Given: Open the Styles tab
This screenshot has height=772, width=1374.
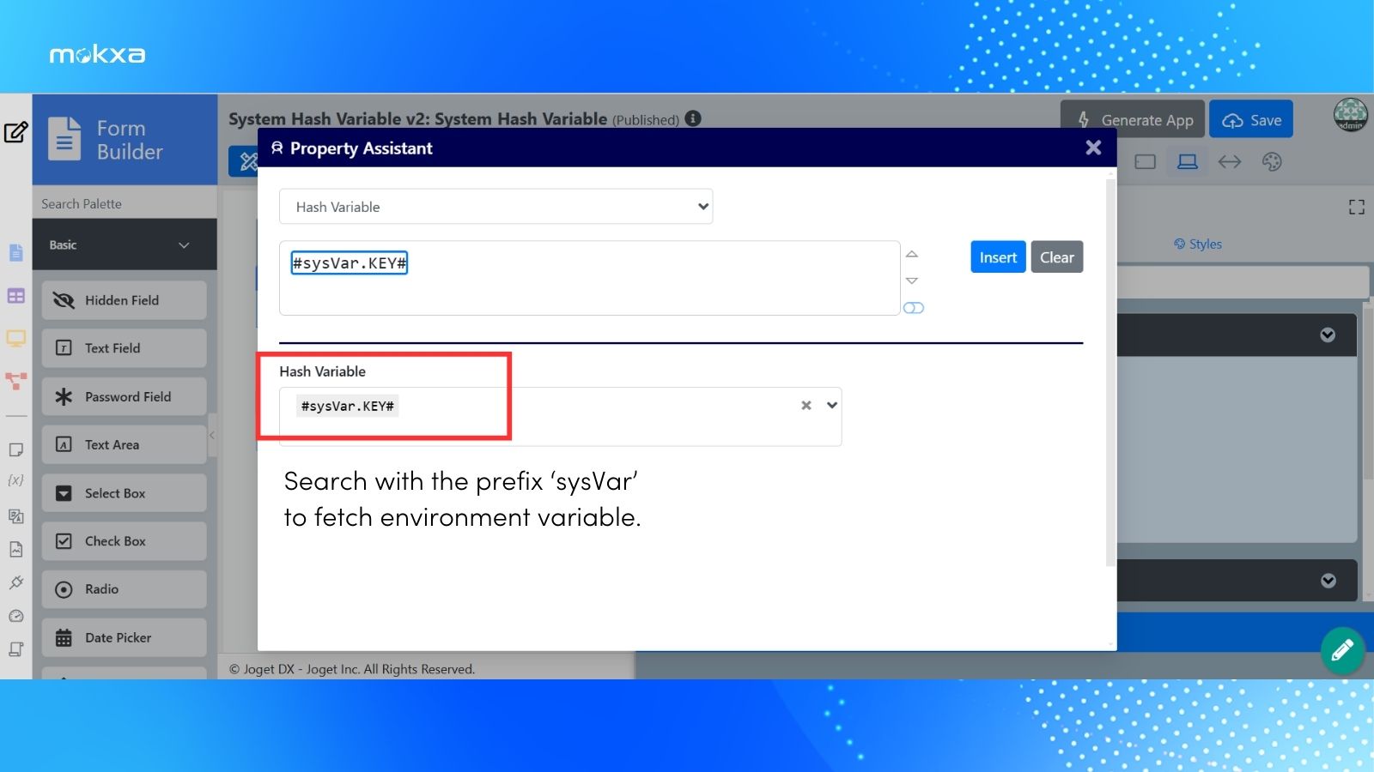Looking at the screenshot, I should (x=1198, y=244).
